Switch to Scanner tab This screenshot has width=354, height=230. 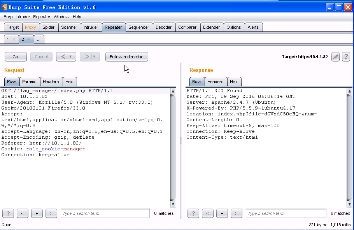pos(69,27)
